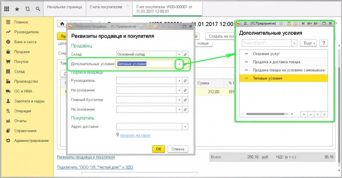This screenshot has width=342, height=178.
Task: Open the Главный бухгалтер item with open button
Action: pos(185,100)
